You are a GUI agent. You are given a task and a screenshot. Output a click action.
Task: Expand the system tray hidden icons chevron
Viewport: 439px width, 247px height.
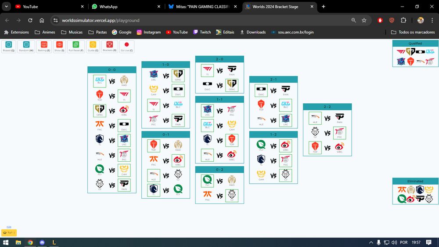coord(371,242)
